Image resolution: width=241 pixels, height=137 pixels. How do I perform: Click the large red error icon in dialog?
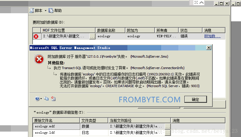coord(39,59)
